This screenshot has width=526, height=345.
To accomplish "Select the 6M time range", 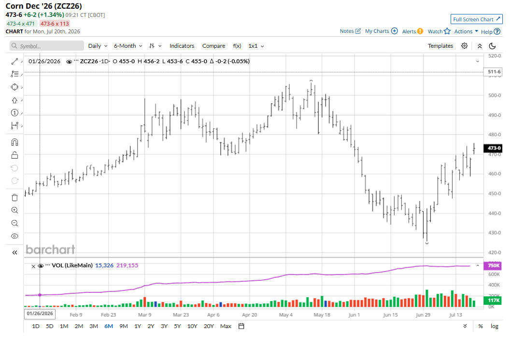I will point(108,326).
